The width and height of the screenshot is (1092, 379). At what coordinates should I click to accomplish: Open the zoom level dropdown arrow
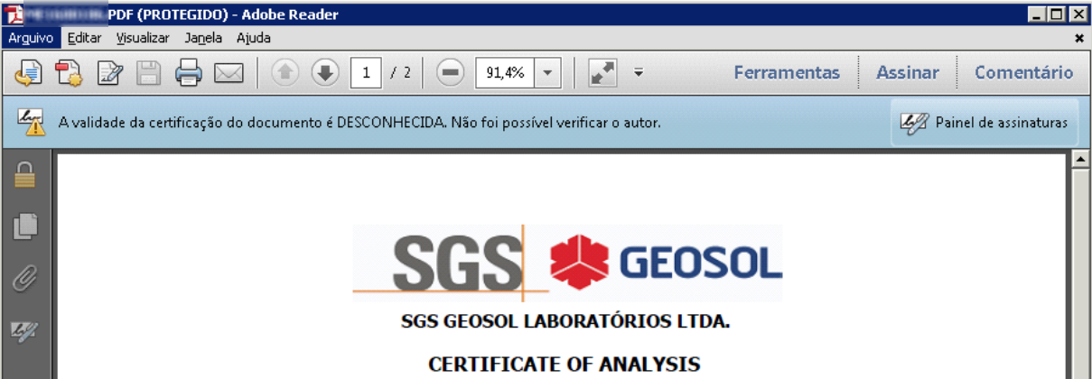[548, 73]
